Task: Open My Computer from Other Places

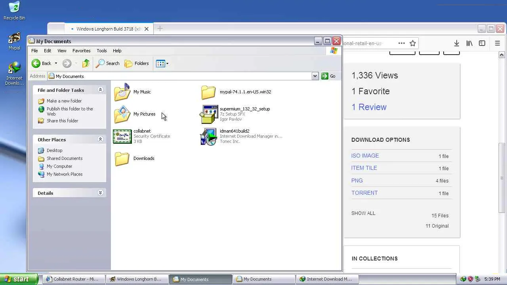Action: point(55,166)
